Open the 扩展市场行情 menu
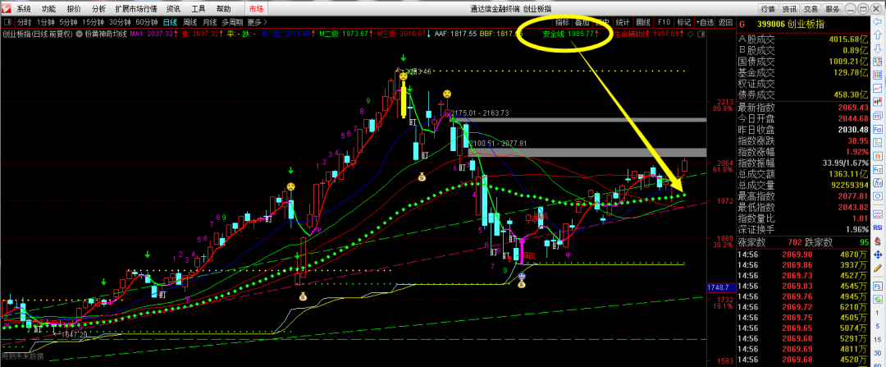Screen dimensions: 886x367 point(136,8)
